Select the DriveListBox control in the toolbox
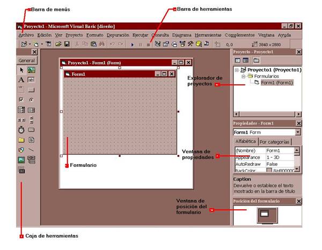This screenshot has width=322, height=250. [31, 130]
